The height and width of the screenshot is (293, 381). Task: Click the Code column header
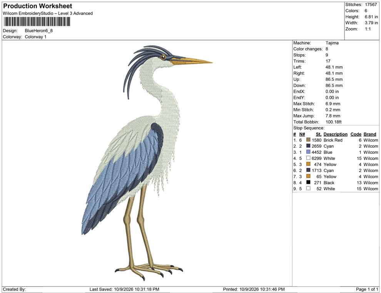356,134
